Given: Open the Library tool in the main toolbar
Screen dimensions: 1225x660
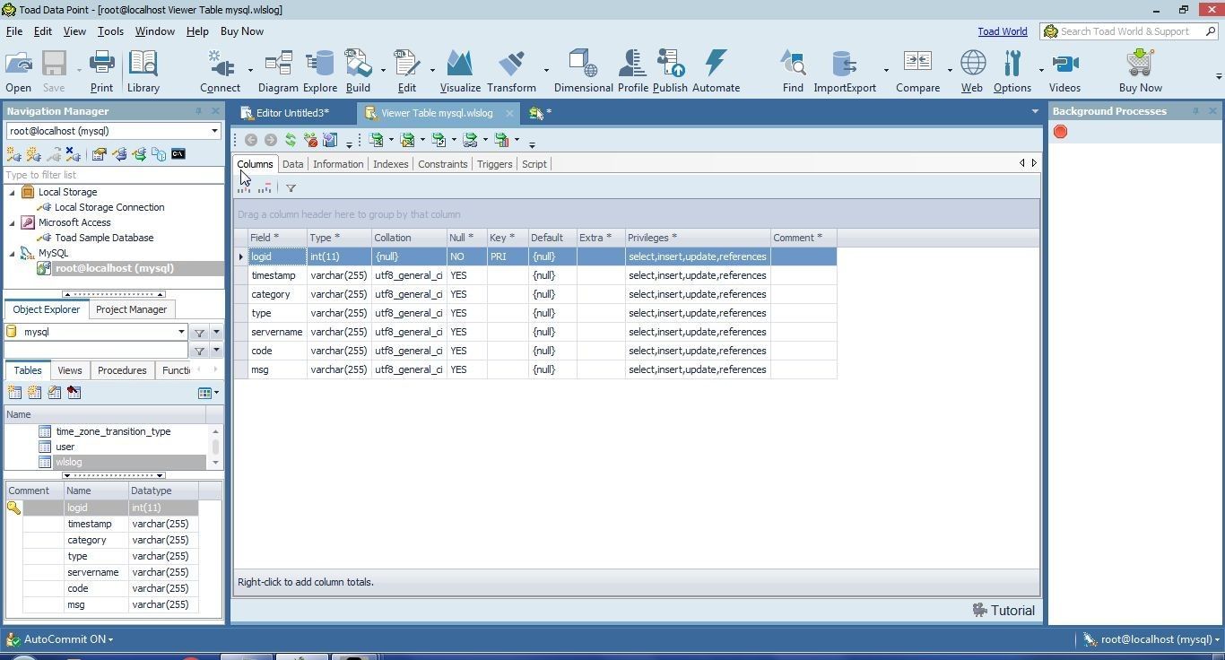Looking at the screenshot, I should coord(143,72).
